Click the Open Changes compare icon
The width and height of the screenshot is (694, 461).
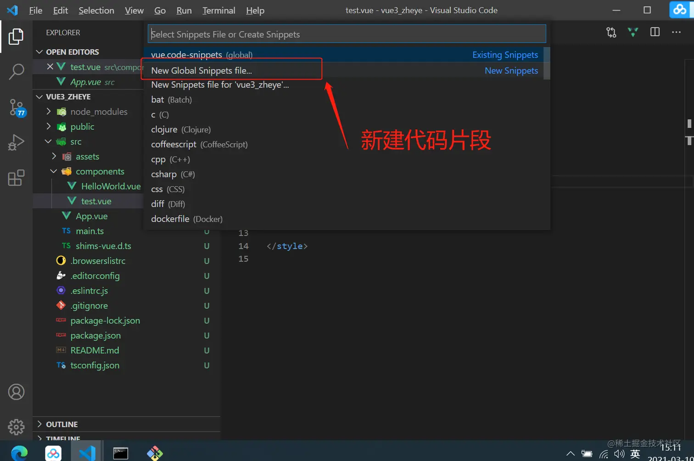pos(611,32)
